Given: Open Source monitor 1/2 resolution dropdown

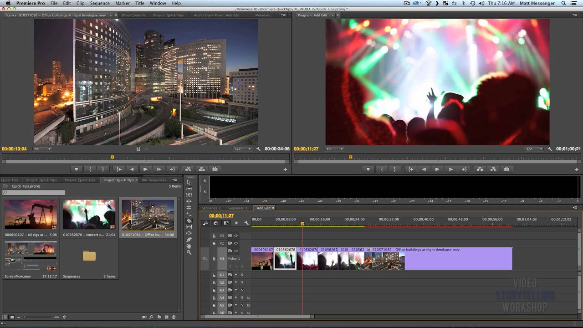Looking at the screenshot, I should 242,149.
